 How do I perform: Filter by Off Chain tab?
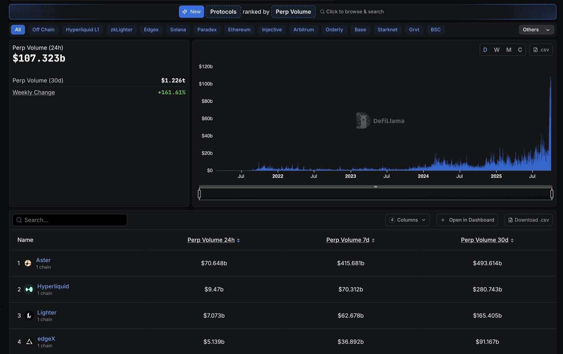click(x=43, y=30)
